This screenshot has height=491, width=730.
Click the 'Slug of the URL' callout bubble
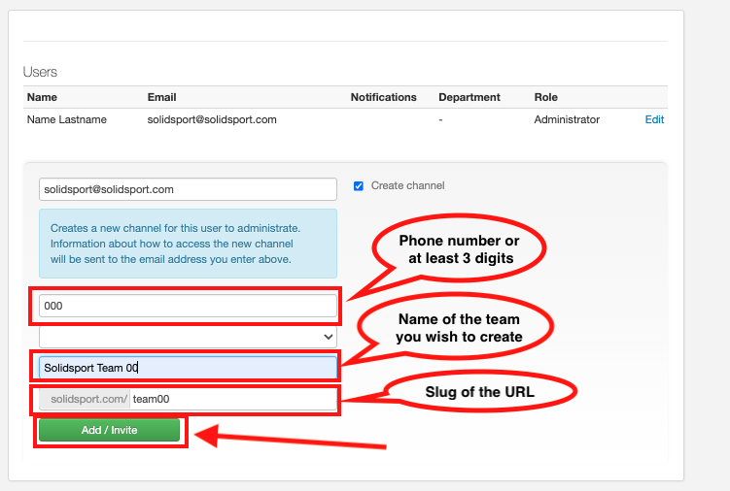[480, 391]
